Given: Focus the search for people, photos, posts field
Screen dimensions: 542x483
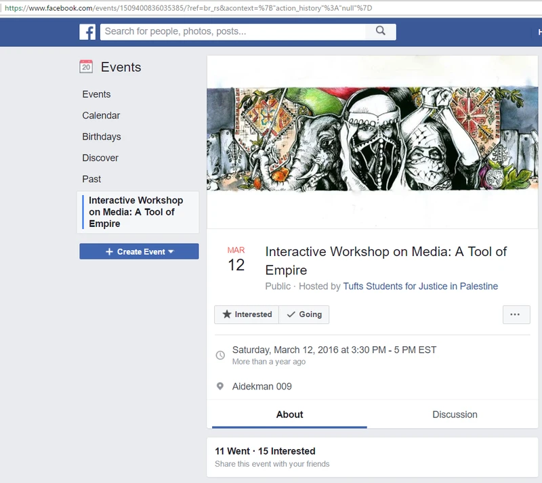Looking at the screenshot, I should click(232, 32).
